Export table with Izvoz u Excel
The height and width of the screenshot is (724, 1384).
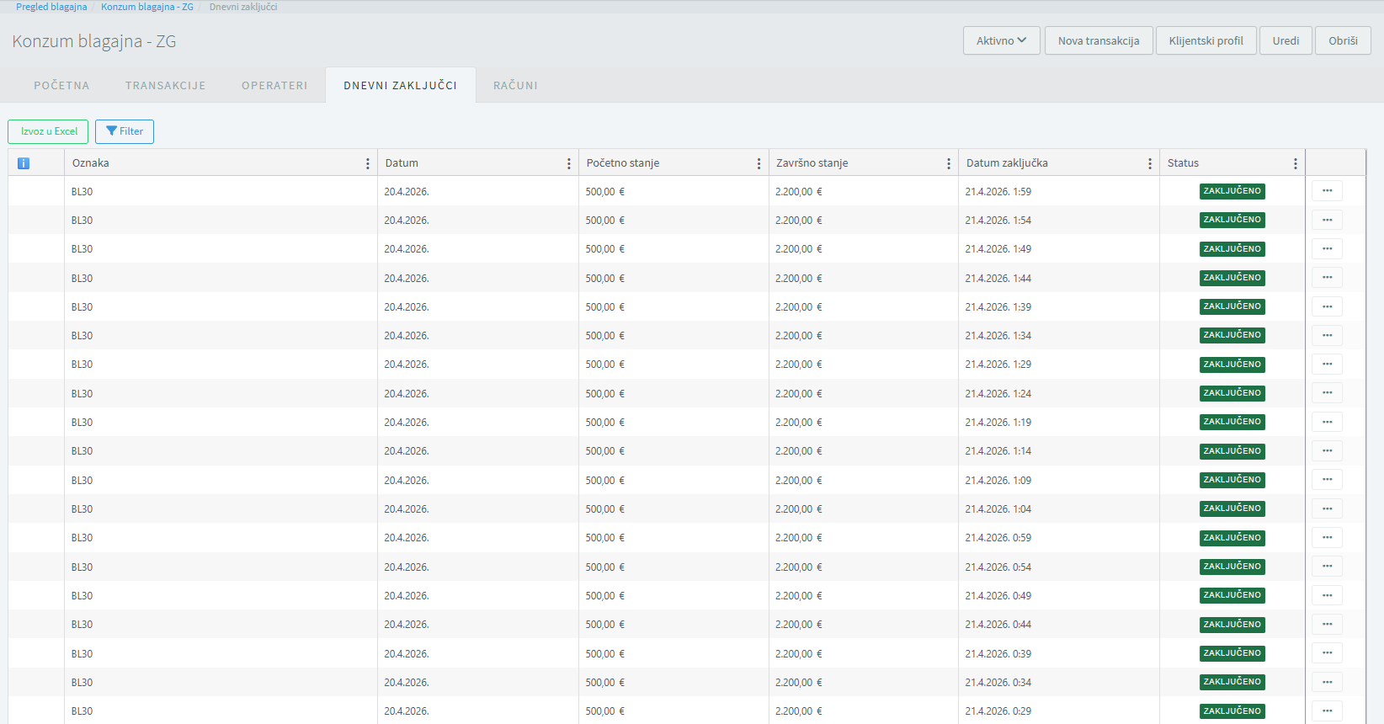(x=48, y=131)
